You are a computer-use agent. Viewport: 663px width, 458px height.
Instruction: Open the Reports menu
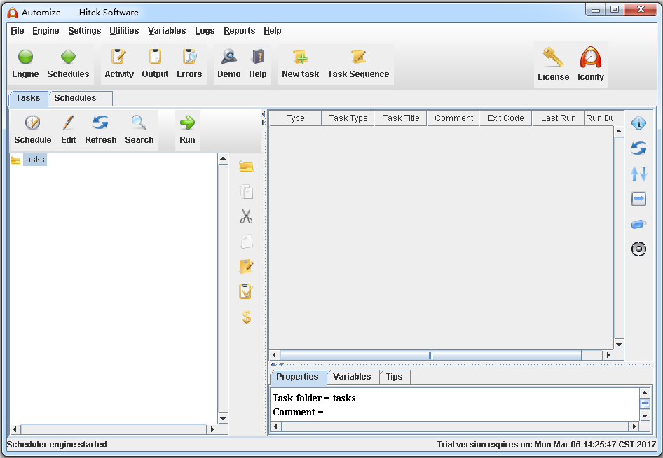click(239, 30)
